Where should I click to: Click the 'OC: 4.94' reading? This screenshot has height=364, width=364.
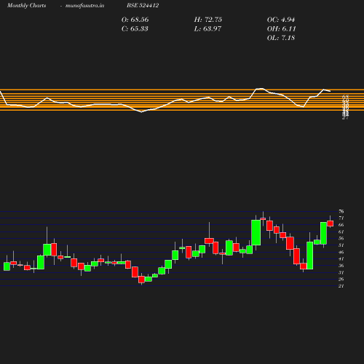pos(281,20)
